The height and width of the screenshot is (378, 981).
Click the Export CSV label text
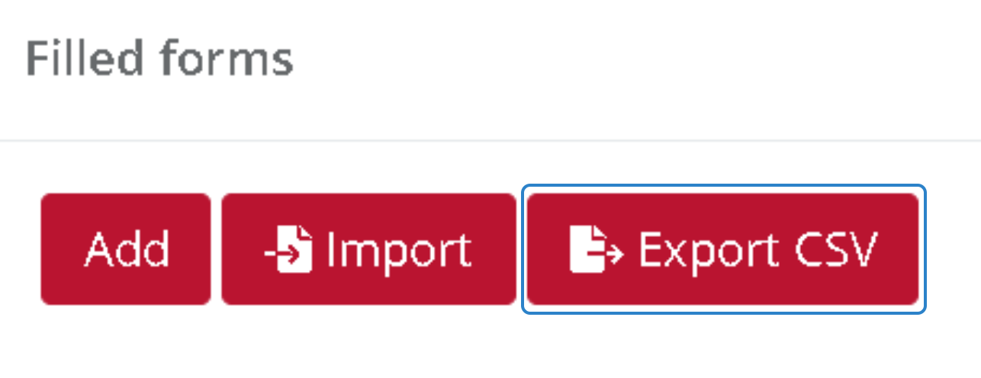[x=759, y=249]
